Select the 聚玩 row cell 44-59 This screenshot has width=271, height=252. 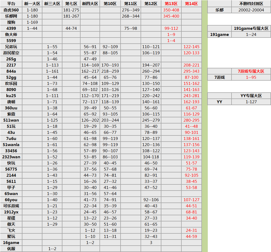[x=191, y=237]
